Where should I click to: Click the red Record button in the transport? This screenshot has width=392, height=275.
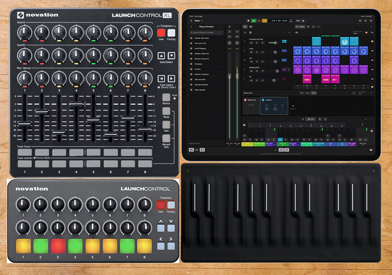point(259,21)
